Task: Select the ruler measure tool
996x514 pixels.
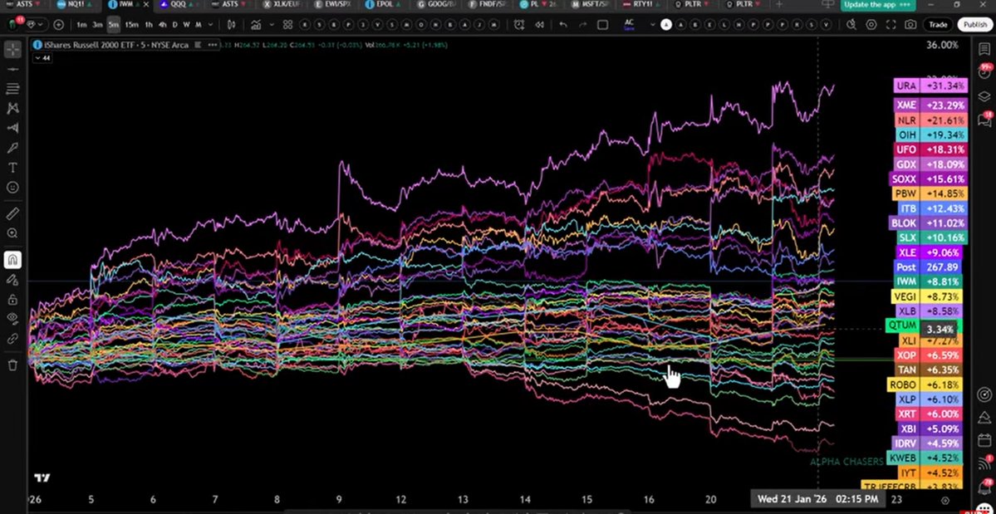Action: [x=12, y=214]
